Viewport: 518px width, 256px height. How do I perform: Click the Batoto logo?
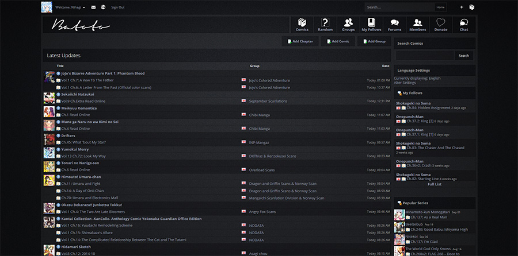point(81,25)
